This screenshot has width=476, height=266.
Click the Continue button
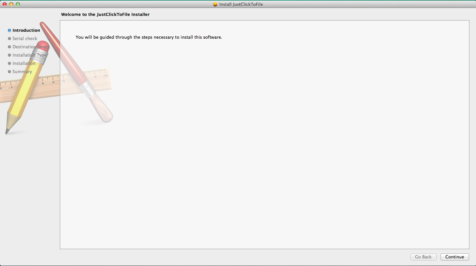(454, 257)
